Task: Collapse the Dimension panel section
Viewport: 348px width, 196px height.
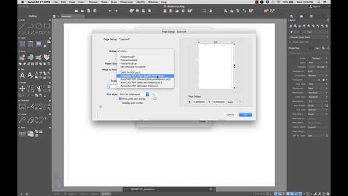Action: point(19,101)
